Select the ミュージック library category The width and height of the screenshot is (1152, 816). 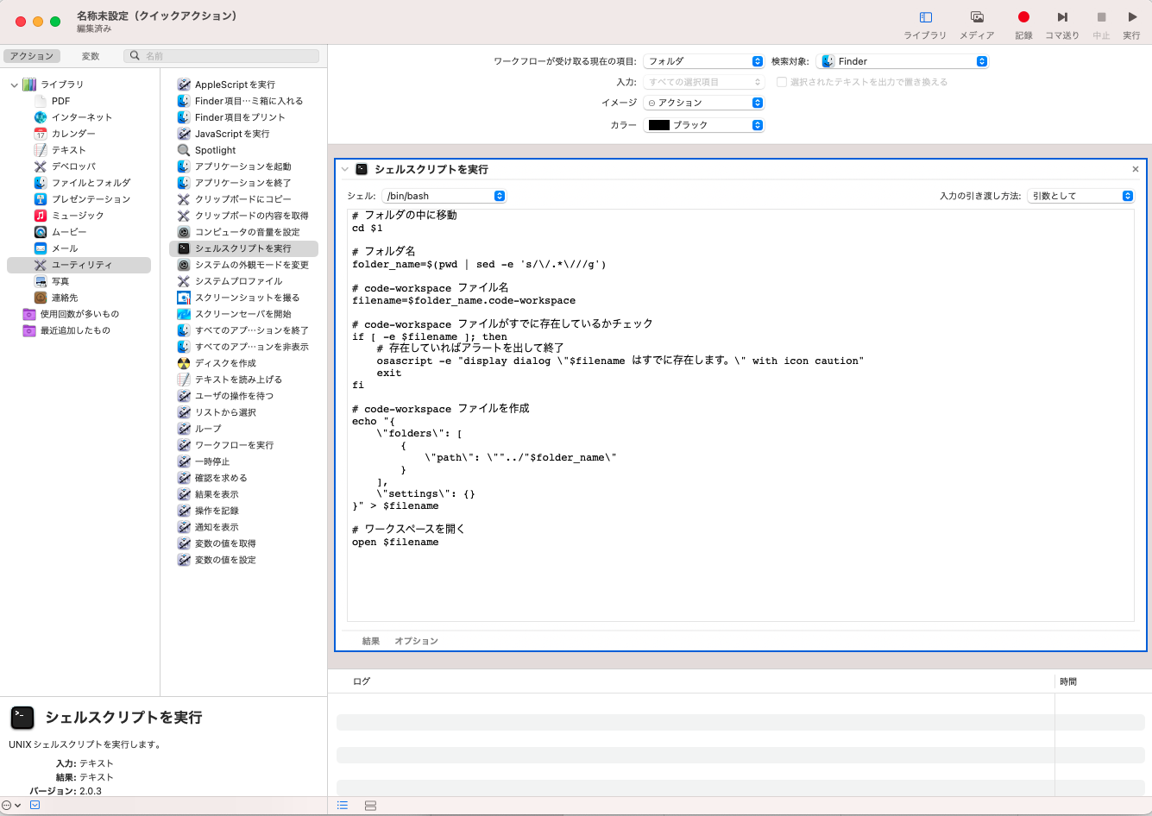click(72, 216)
